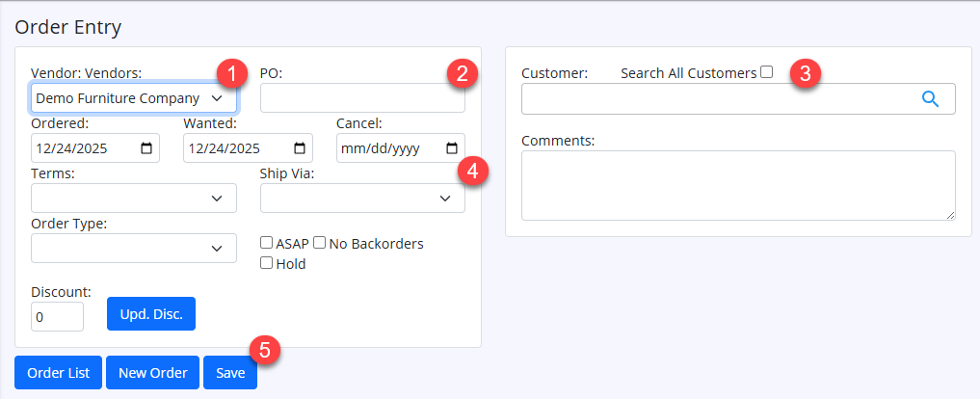The image size is (980, 399).
Task: Click the Save button
Action: click(230, 373)
